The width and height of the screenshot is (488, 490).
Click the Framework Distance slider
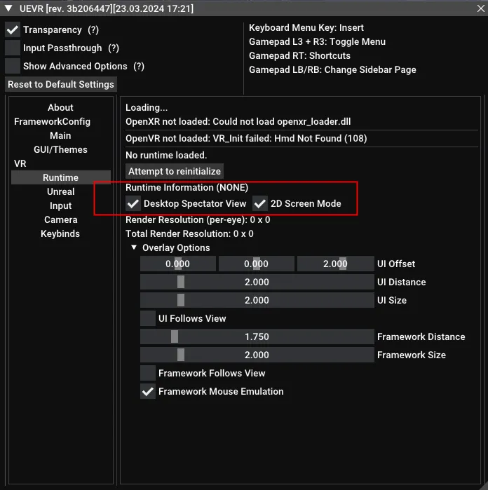pyautogui.click(x=257, y=337)
